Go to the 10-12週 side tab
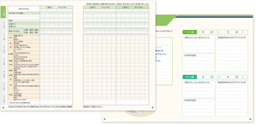This screenshot has height=125, width=256. (x=4, y=49)
